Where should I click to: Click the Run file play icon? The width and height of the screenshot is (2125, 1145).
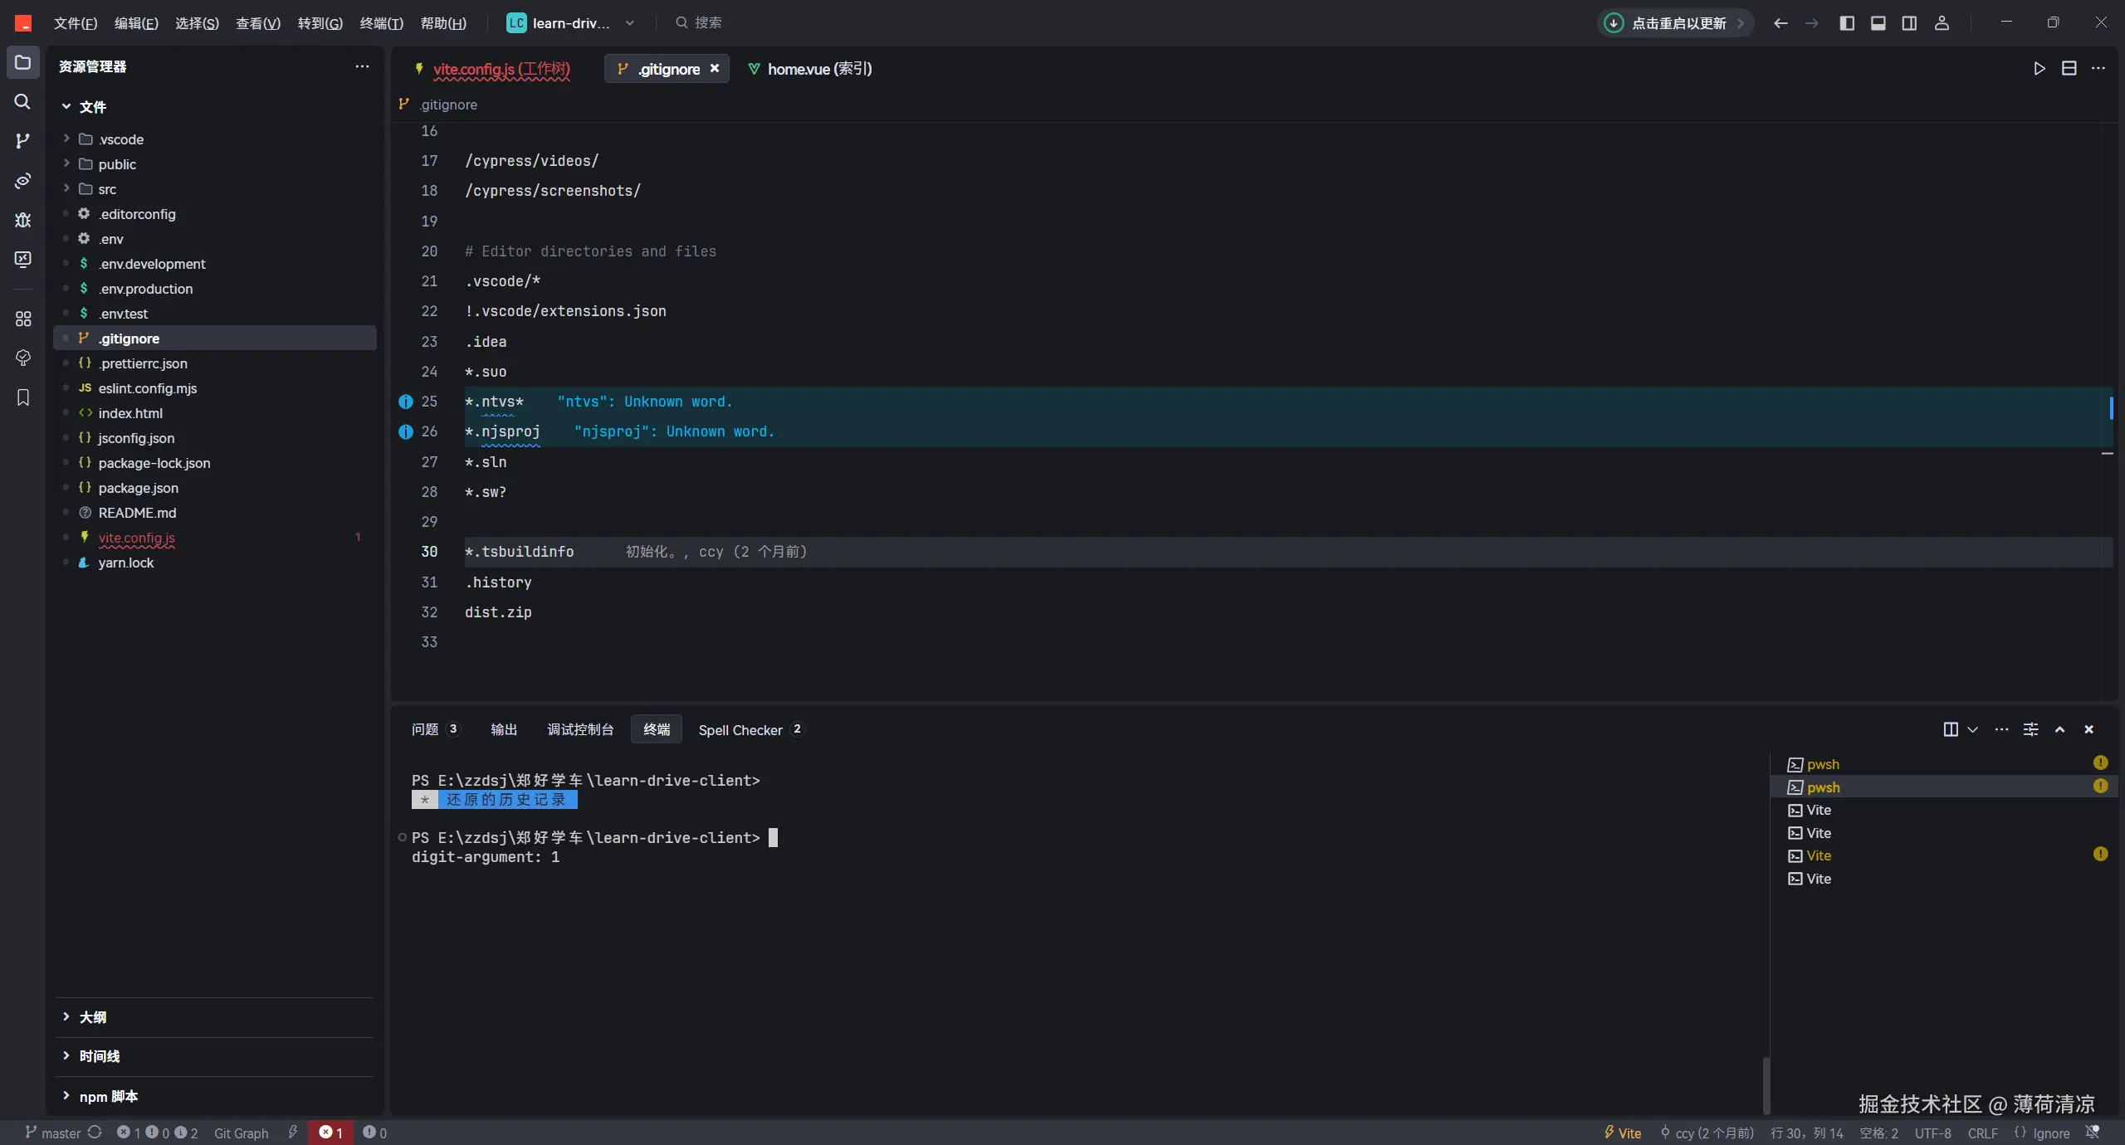point(2039,69)
